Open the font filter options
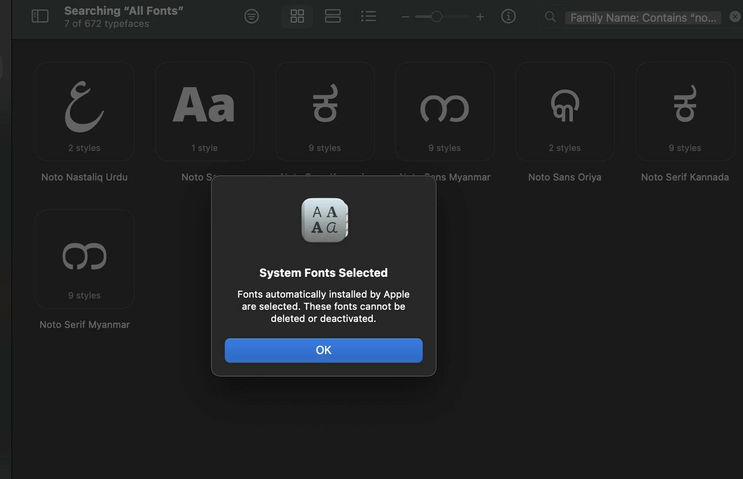 pyautogui.click(x=251, y=16)
